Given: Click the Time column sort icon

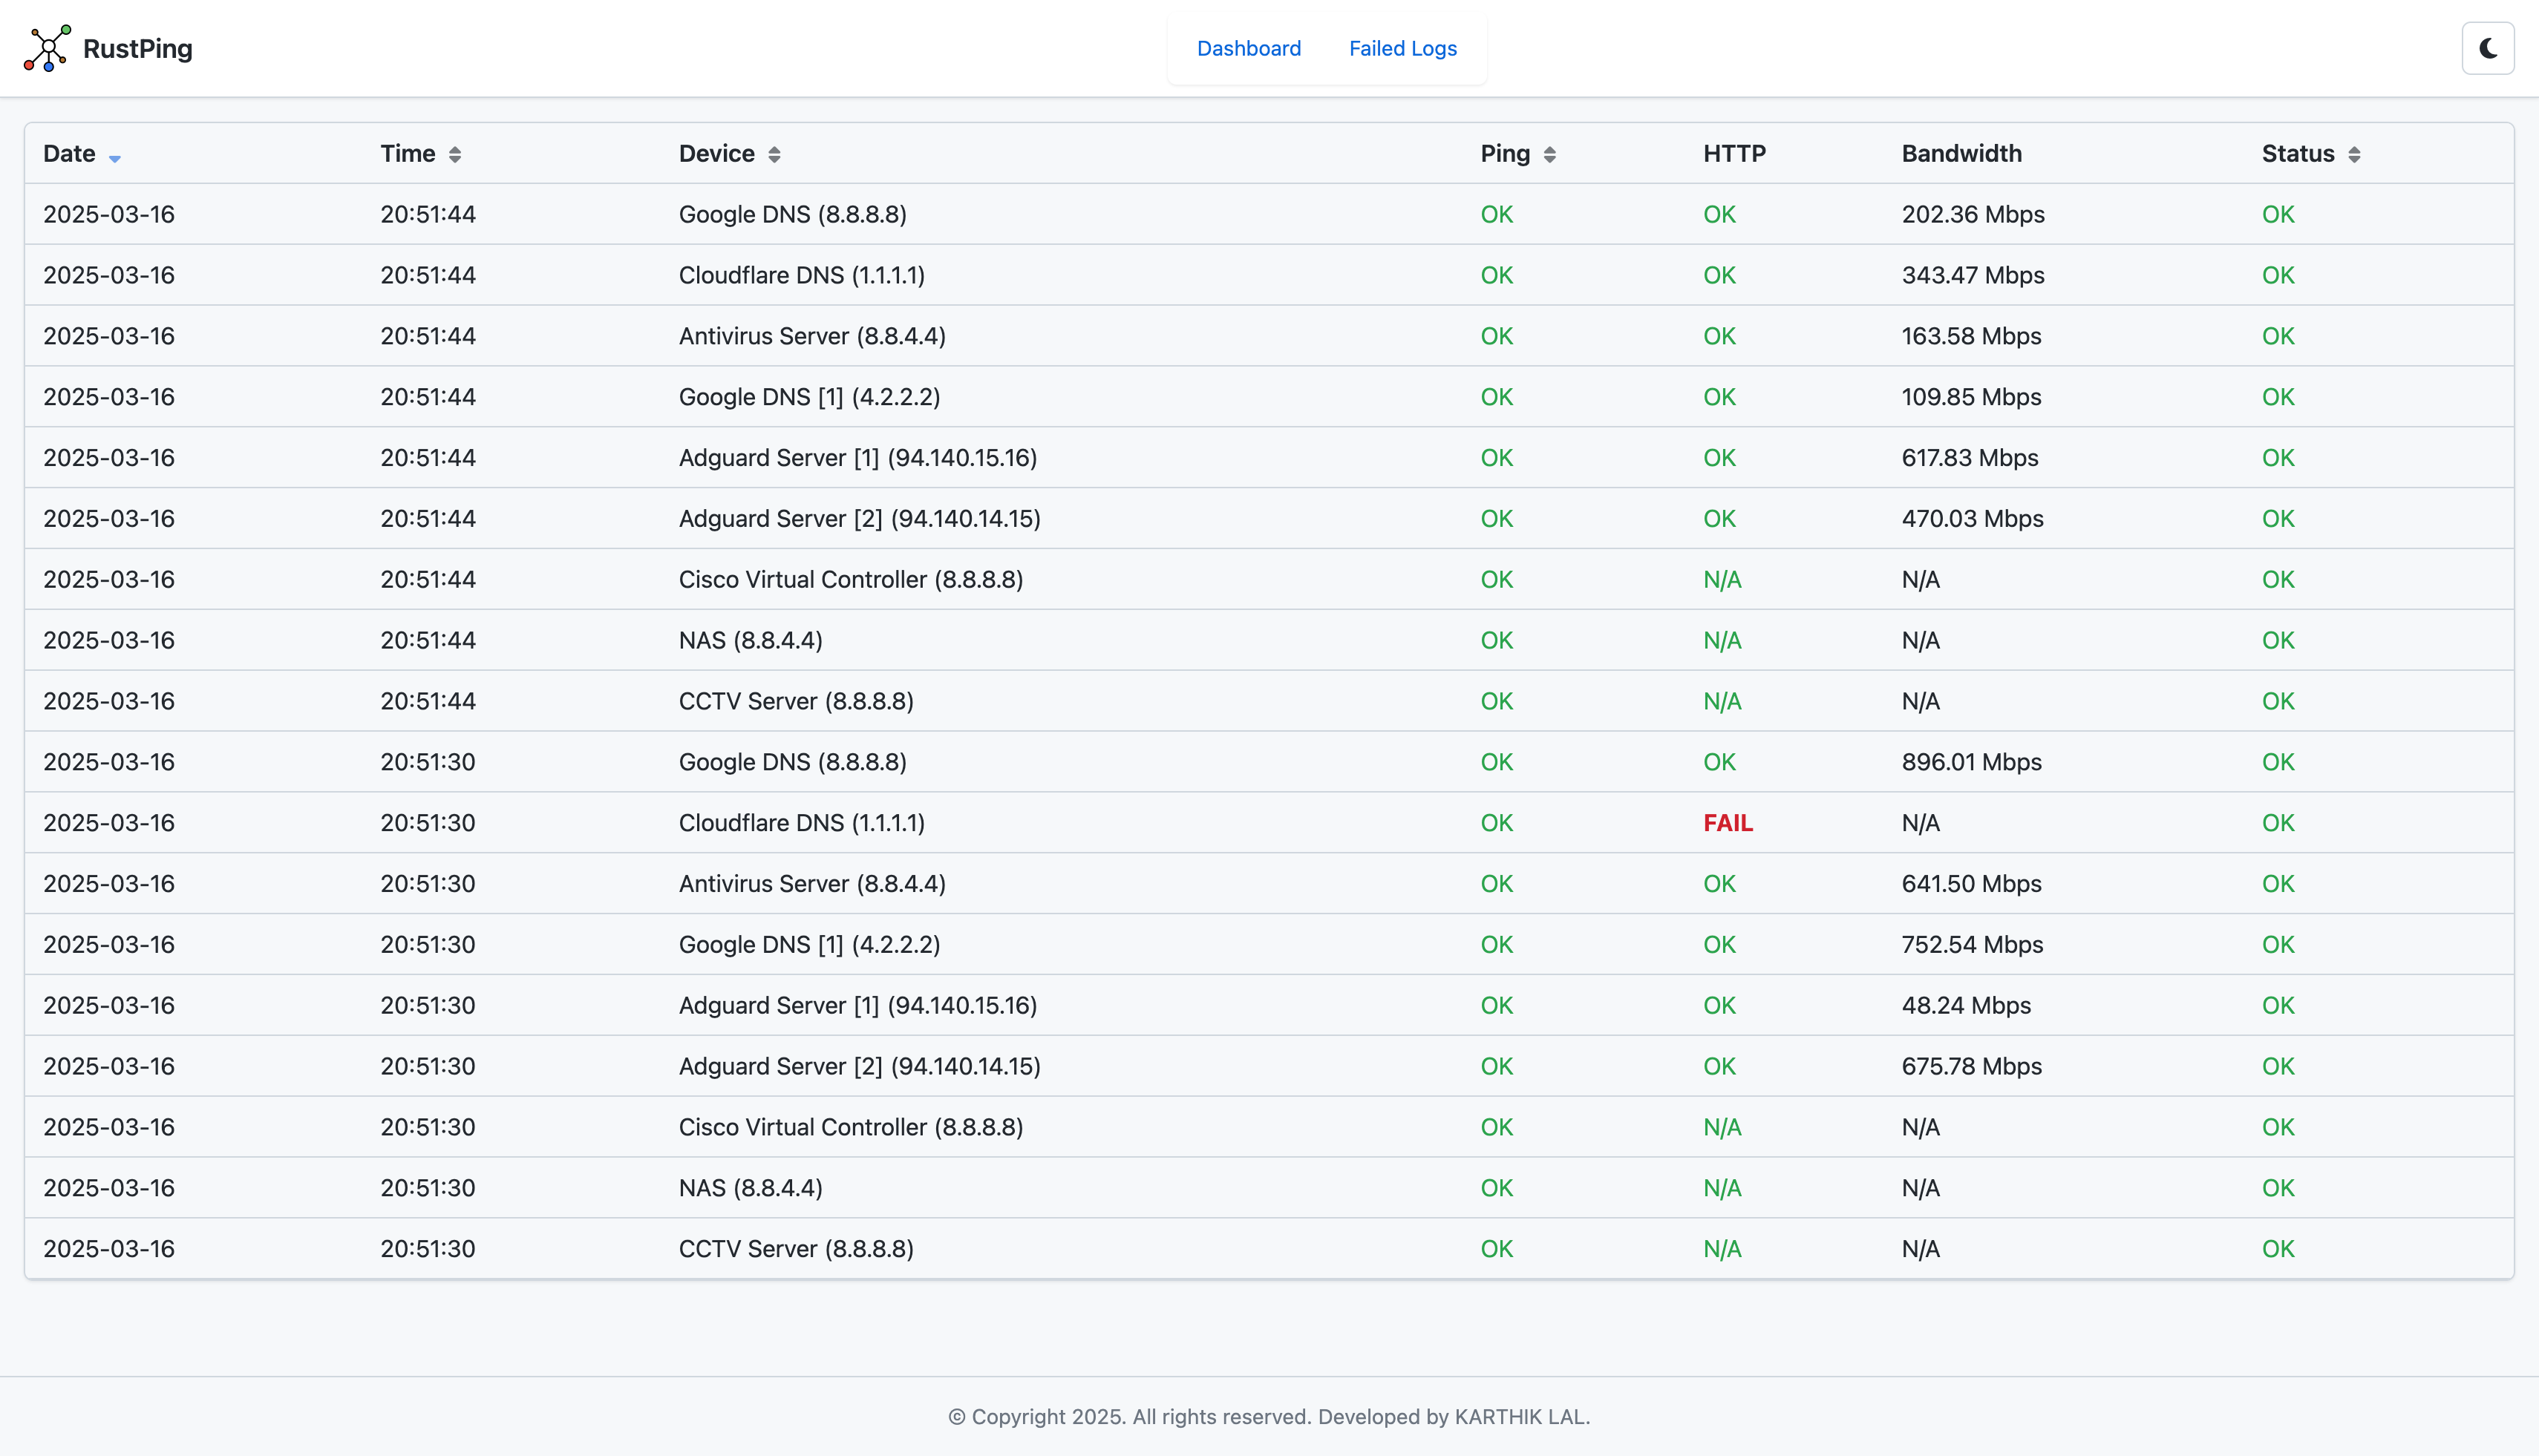Looking at the screenshot, I should click(x=455, y=154).
